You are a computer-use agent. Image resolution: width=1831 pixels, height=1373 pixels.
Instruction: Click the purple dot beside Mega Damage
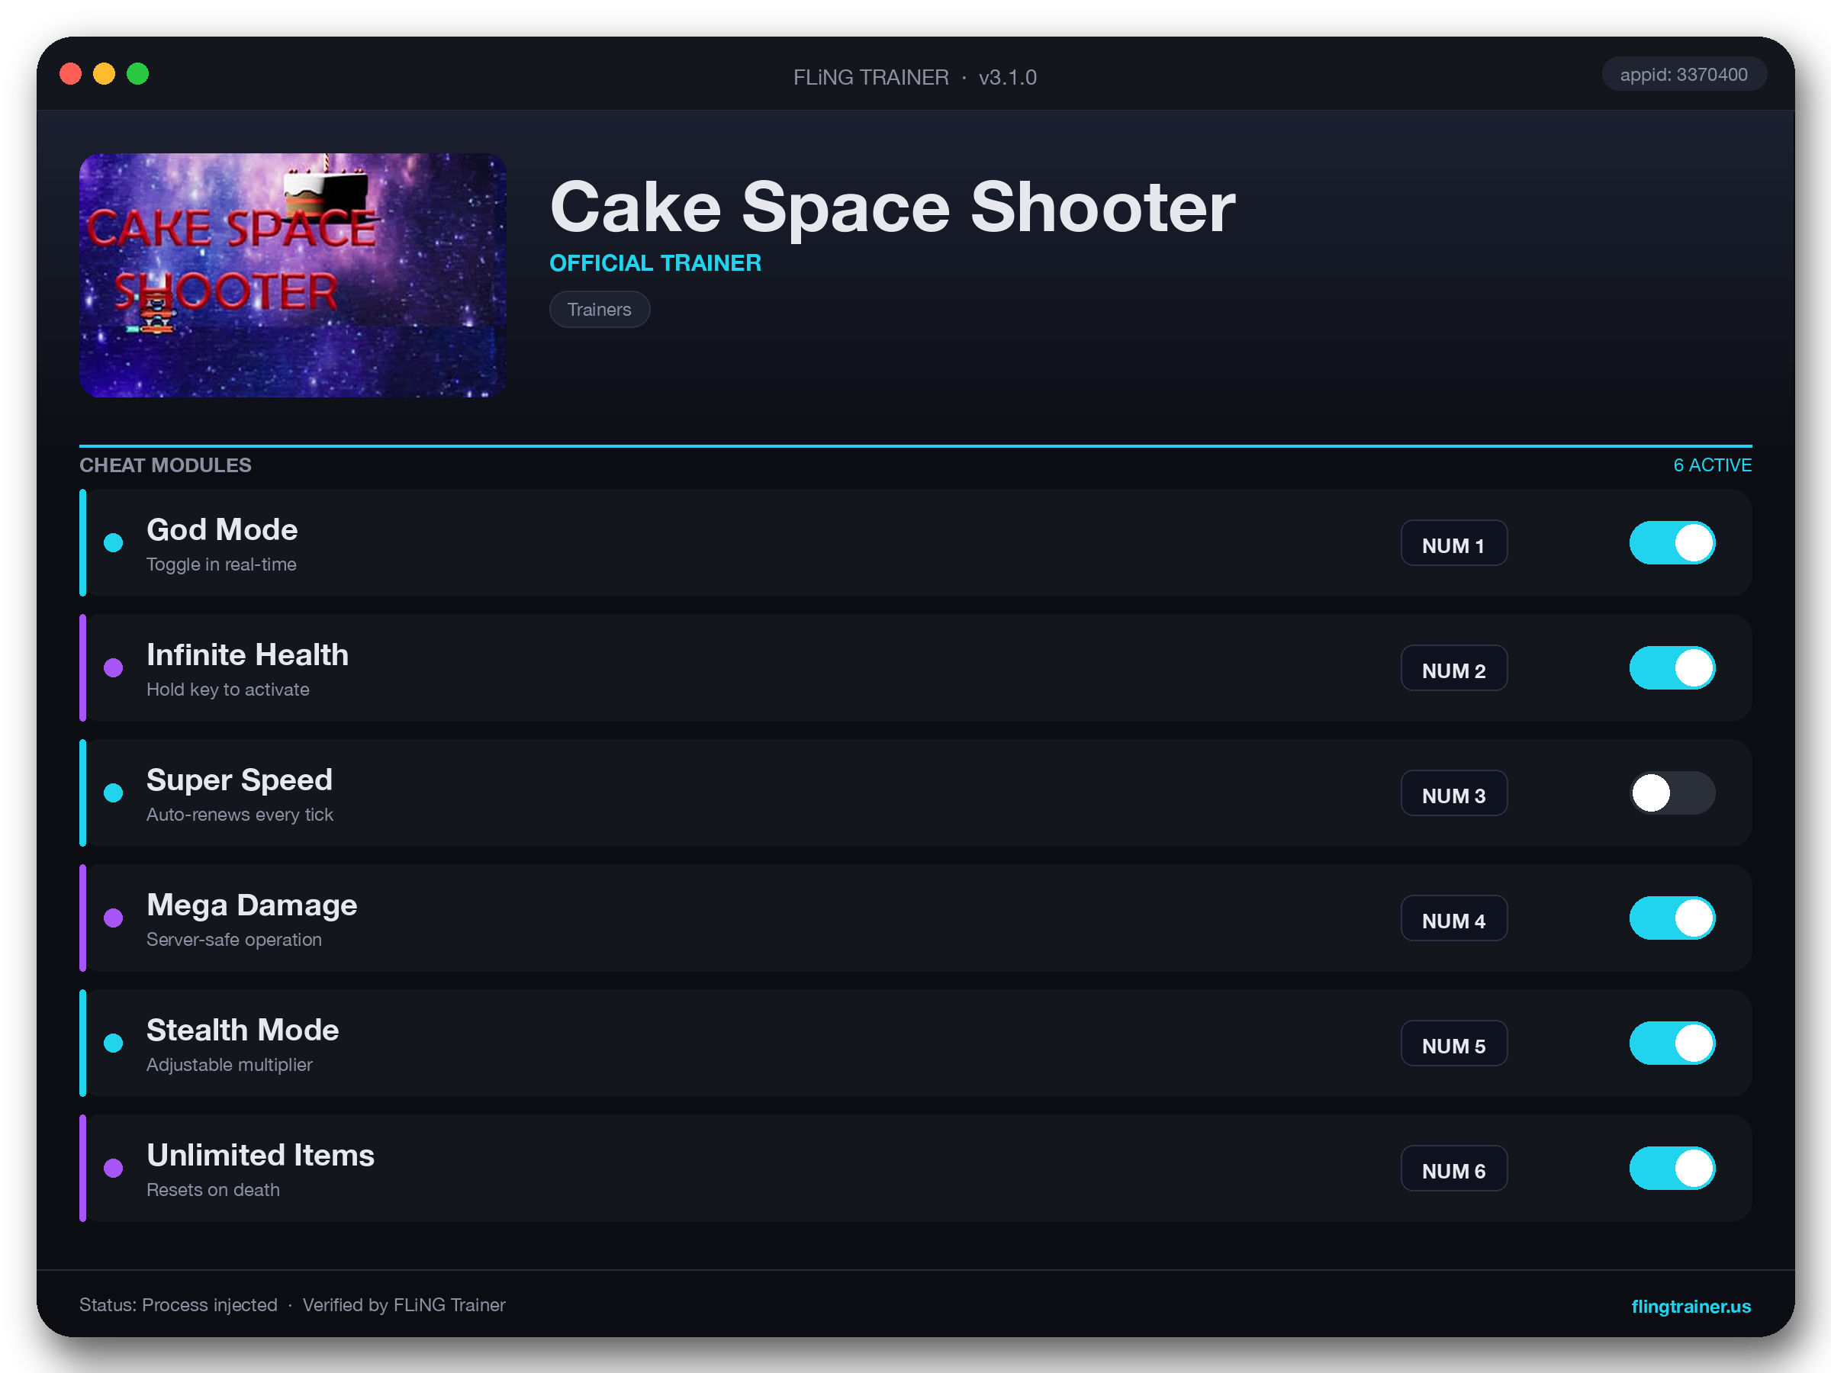coord(114,918)
